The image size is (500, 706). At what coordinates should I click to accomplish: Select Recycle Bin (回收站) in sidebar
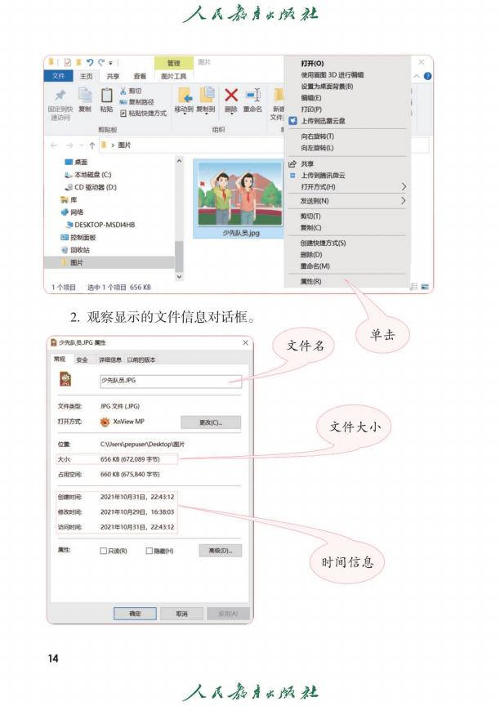(75, 250)
